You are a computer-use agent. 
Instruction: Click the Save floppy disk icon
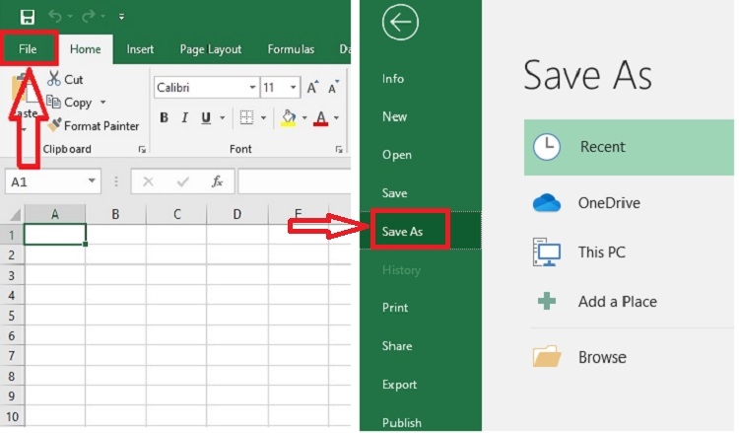[x=28, y=17]
